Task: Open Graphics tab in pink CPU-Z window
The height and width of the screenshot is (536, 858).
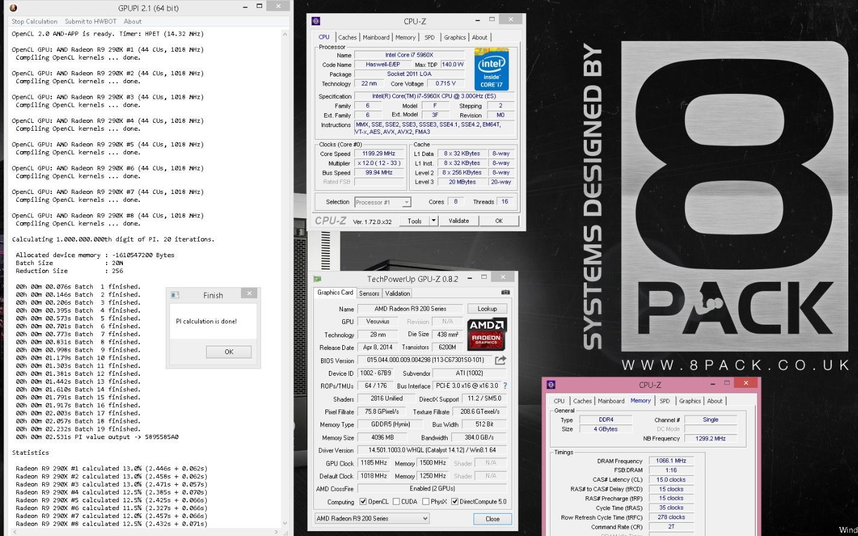Action: point(690,401)
